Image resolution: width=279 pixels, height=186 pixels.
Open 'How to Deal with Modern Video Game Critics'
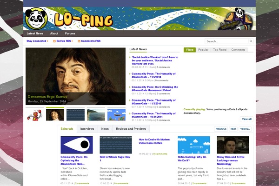pyautogui.click(x=154, y=141)
